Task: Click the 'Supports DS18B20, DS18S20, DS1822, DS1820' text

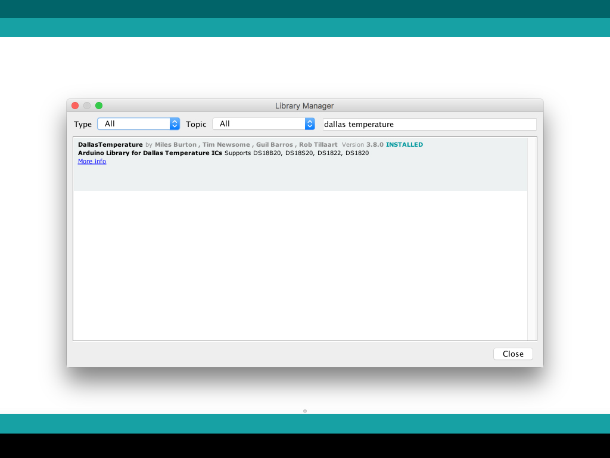Action: pyautogui.click(x=297, y=153)
